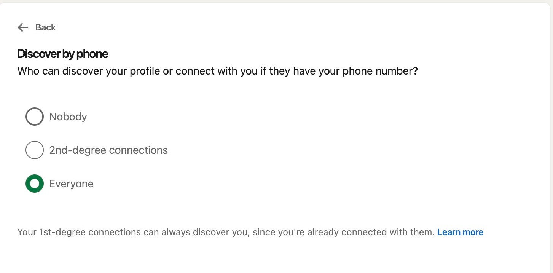The image size is (553, 273).
Task: Click the "Nobody" option label text
Action: point(68,117)
